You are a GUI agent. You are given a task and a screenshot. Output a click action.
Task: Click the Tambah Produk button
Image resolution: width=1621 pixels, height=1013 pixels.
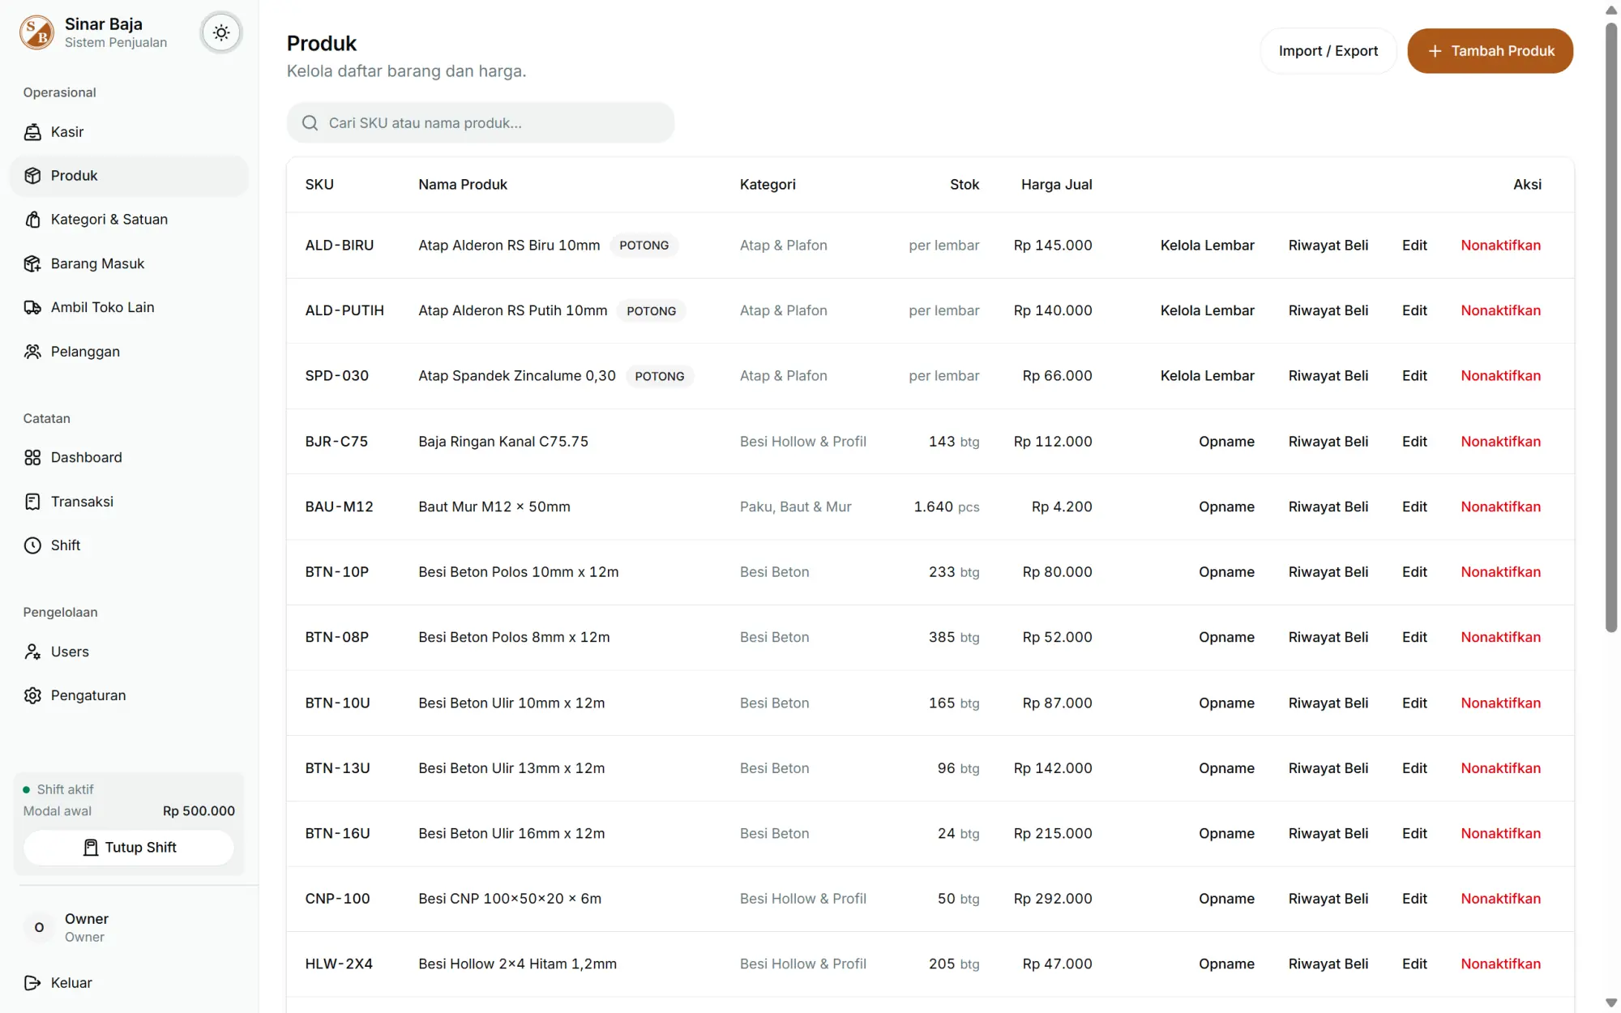1491,51
